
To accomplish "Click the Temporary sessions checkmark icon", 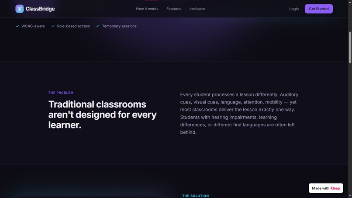I will pyautogui.click(x=98, y=26).
